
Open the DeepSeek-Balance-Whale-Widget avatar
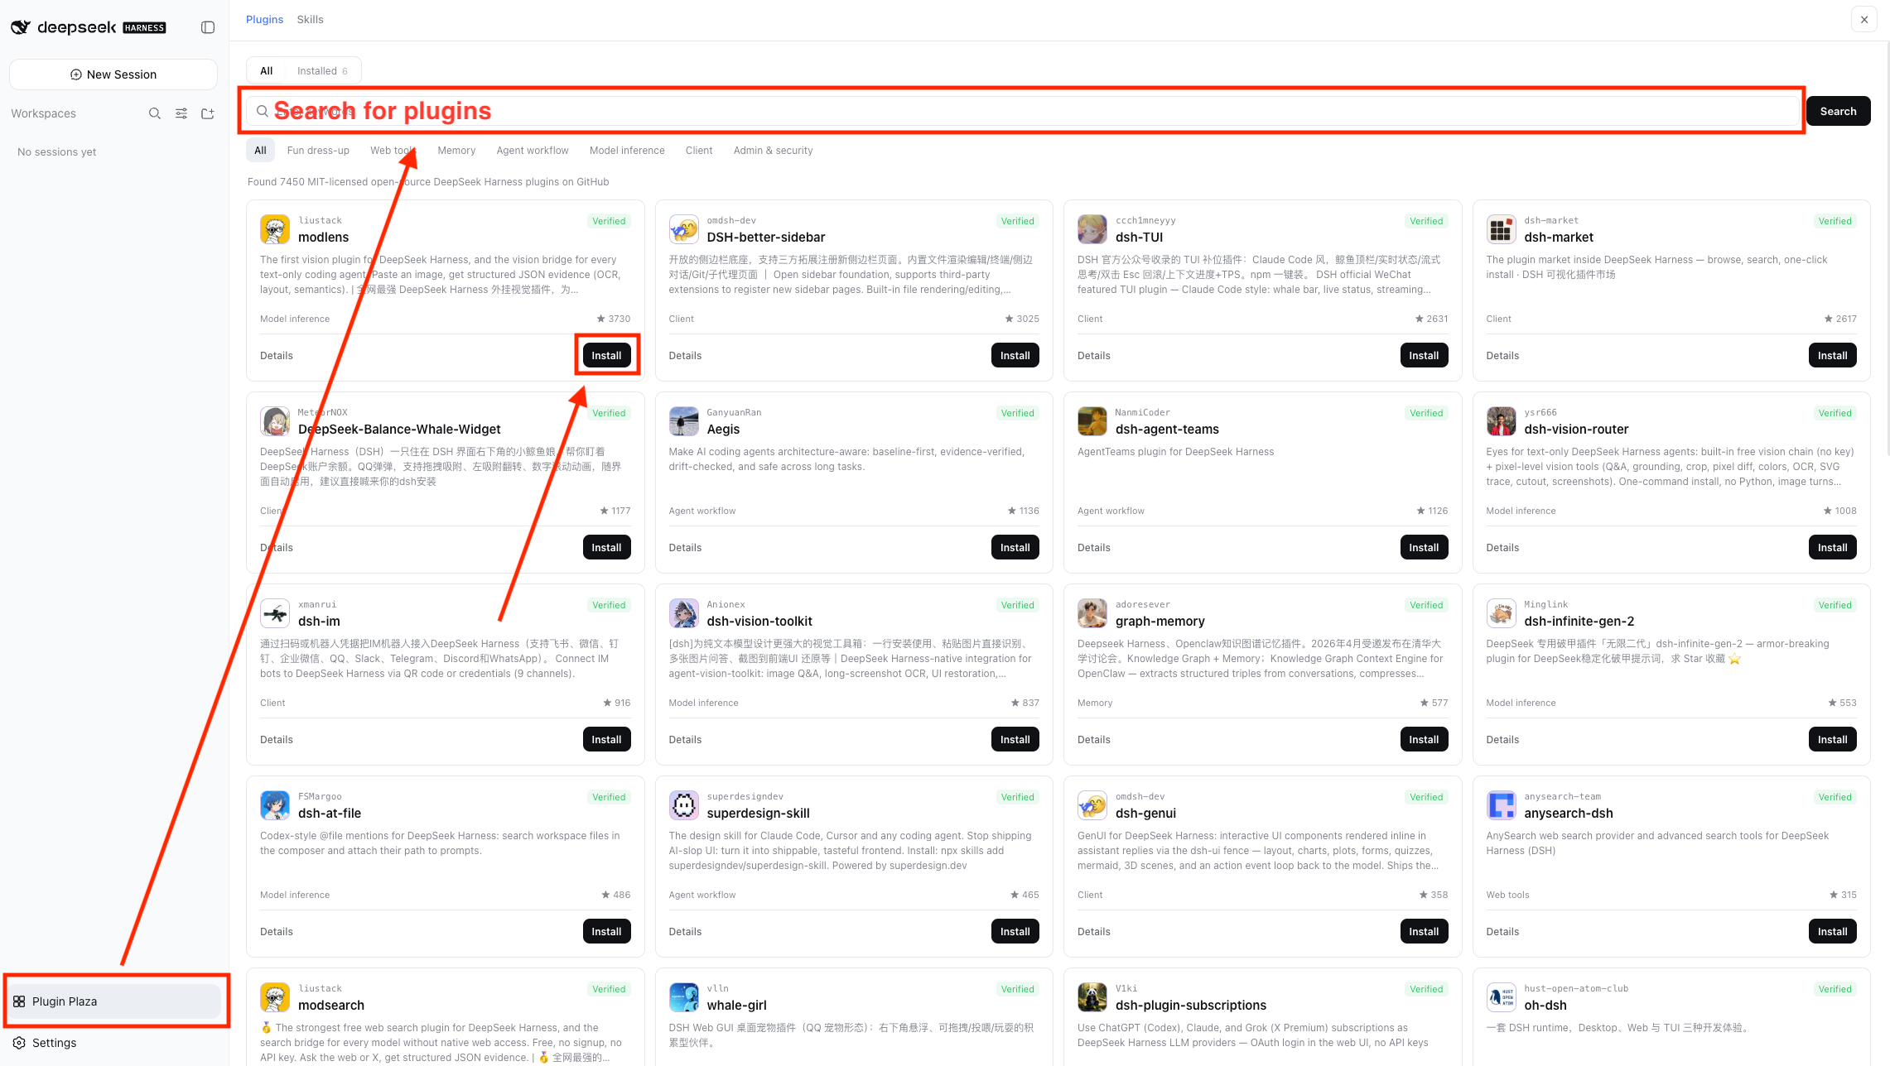(275, 421)
